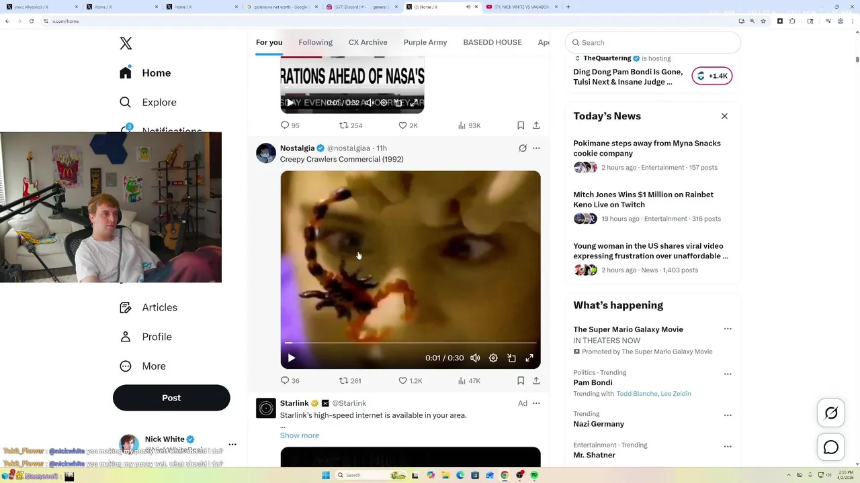Repost the post with 254 reposts
Viewport: 860px width, 483px height.
(351, 125)
